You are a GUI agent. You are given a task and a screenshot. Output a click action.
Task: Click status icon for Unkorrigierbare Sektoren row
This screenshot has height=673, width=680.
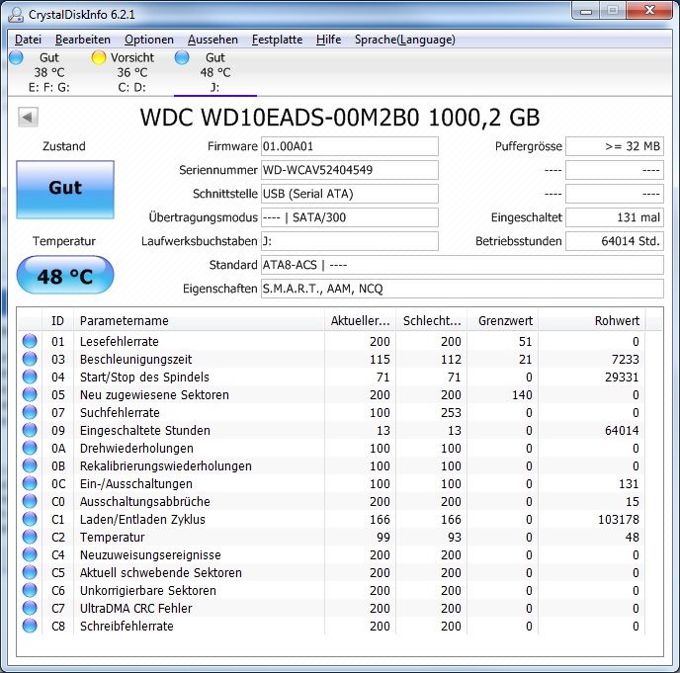(x=30, y=590)
